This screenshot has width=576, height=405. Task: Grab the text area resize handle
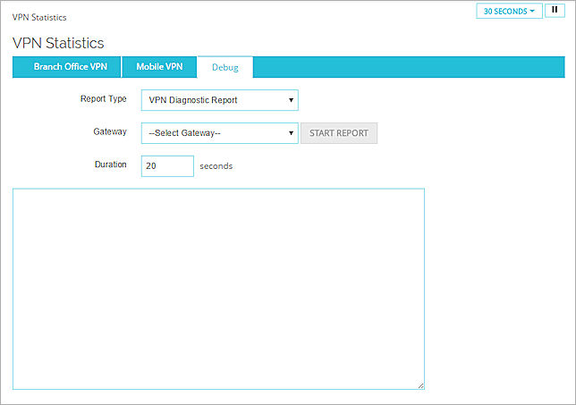pos(420,385)
